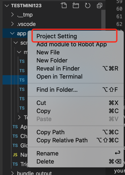Select the JS file icon beside Na
125x175 pixels.
15,155
